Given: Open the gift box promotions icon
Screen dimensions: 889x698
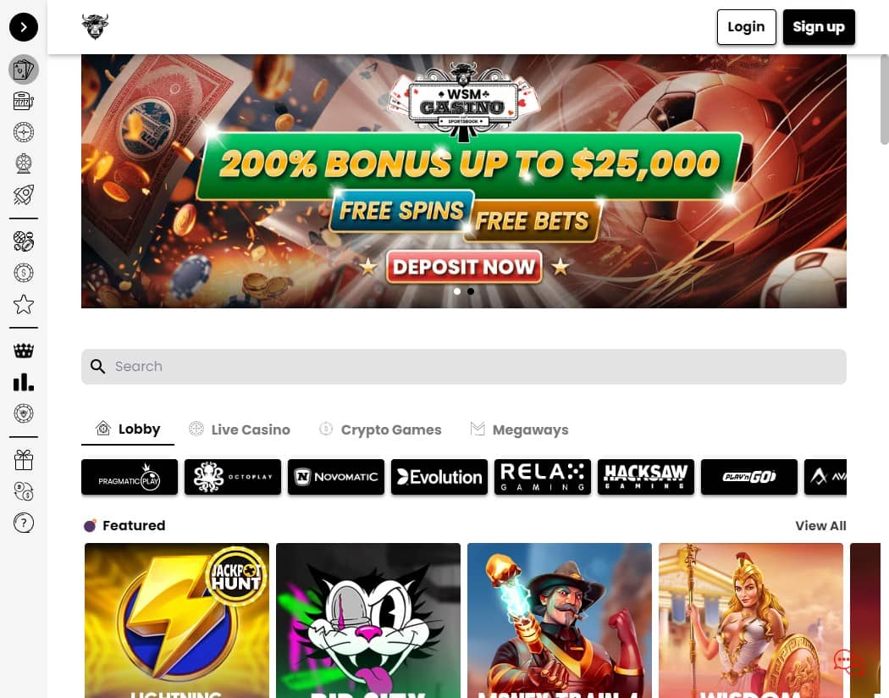Looking at the screenshot, I should pyautogui.click(x=23, y=460).
